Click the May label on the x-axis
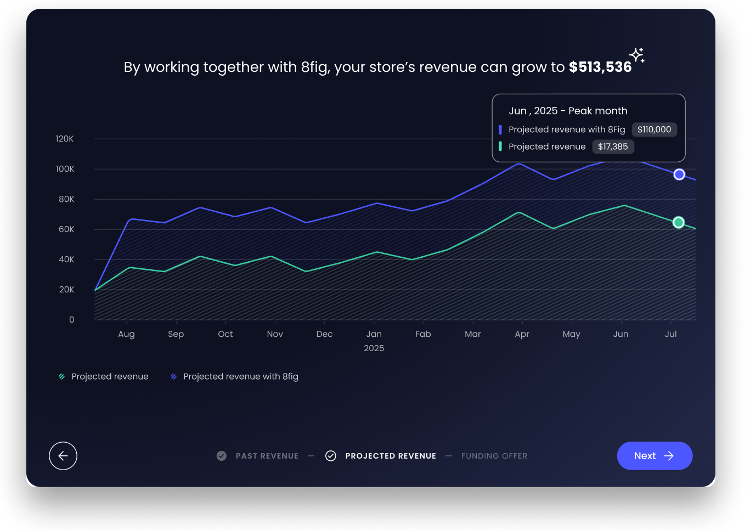Screen dimensions: 756x531 coord(571,334)
